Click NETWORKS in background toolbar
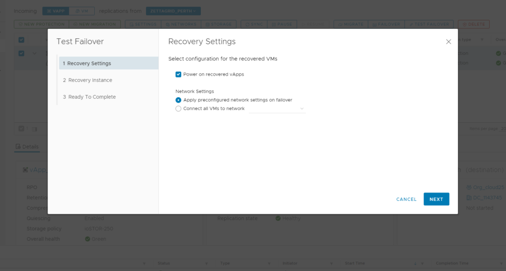The width and height of the screenshot is (506, 271). 181,24
